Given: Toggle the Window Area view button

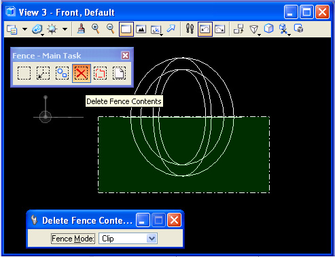Looking at the screenshot, I should tap(126, 29).
